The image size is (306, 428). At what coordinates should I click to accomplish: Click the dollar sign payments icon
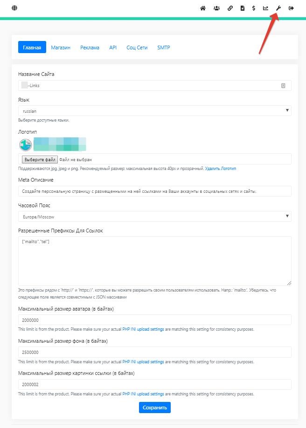click(254, 8)
